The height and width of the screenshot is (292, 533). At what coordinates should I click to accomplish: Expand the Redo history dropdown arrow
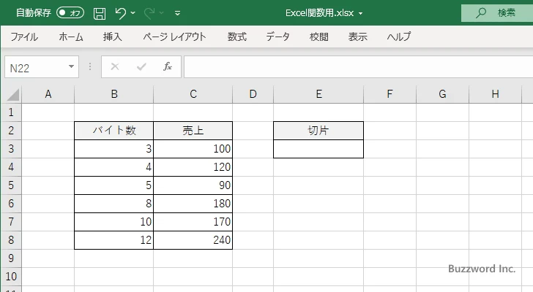click(162, 13)
